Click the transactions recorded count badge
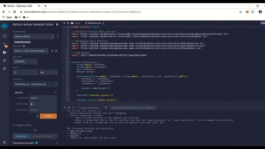 coord(36,143)
